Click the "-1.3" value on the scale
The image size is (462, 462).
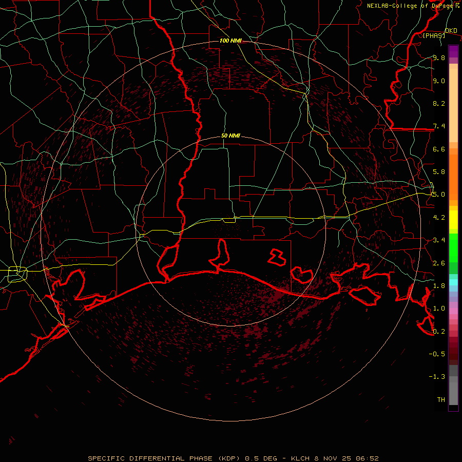click(x=437, y=377)
